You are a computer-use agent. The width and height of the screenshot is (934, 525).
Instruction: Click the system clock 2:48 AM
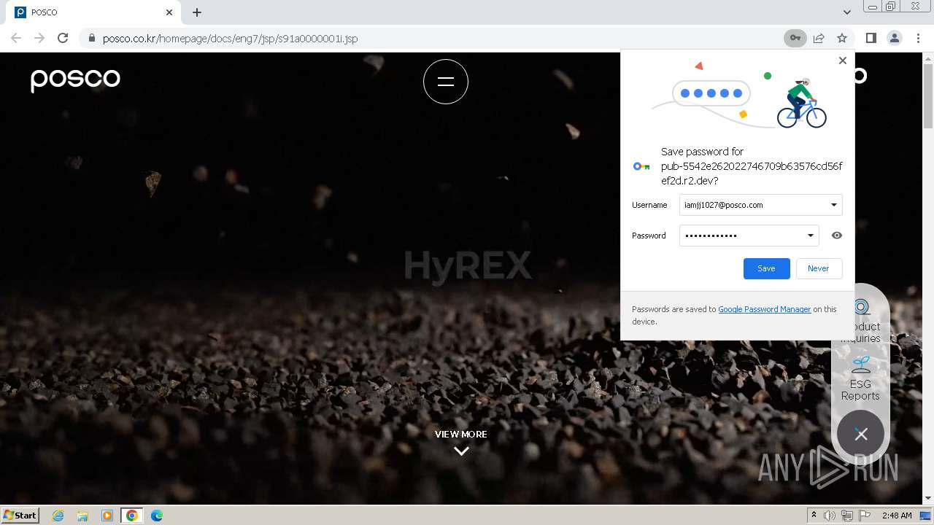[897, 516]
